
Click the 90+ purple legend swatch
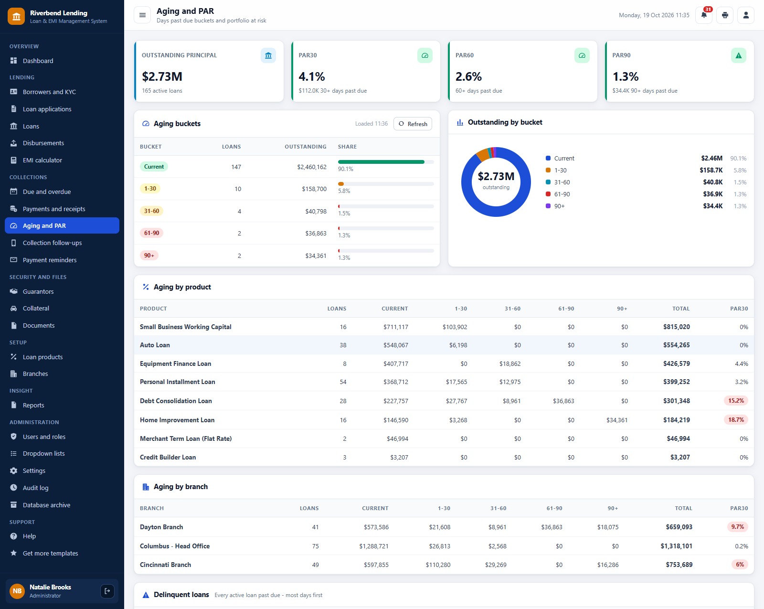tap(548, 206)
